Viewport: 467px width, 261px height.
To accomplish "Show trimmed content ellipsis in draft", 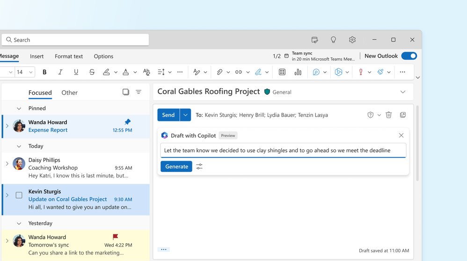I will [163, 249].
